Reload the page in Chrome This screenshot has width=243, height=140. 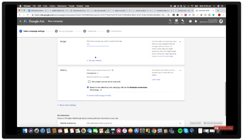(x=28, y=15)
